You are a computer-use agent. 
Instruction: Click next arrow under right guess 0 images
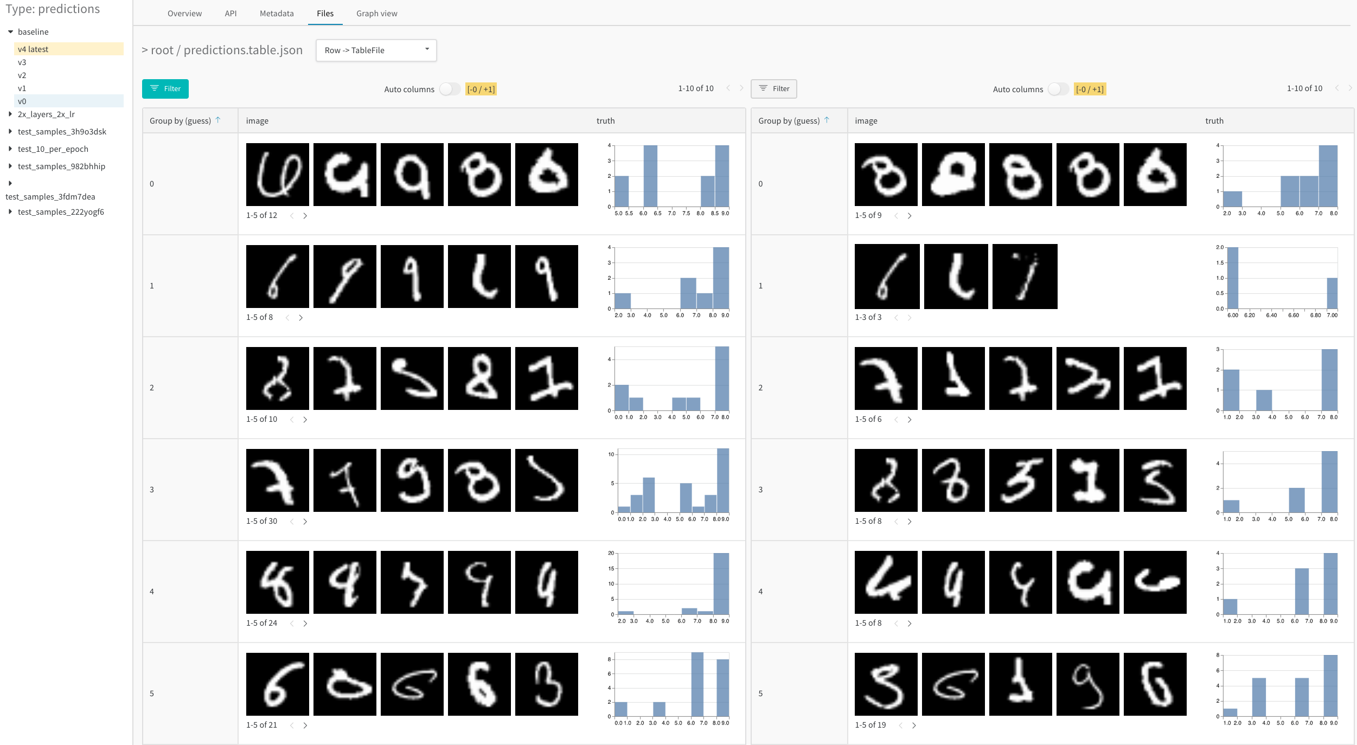910,216
